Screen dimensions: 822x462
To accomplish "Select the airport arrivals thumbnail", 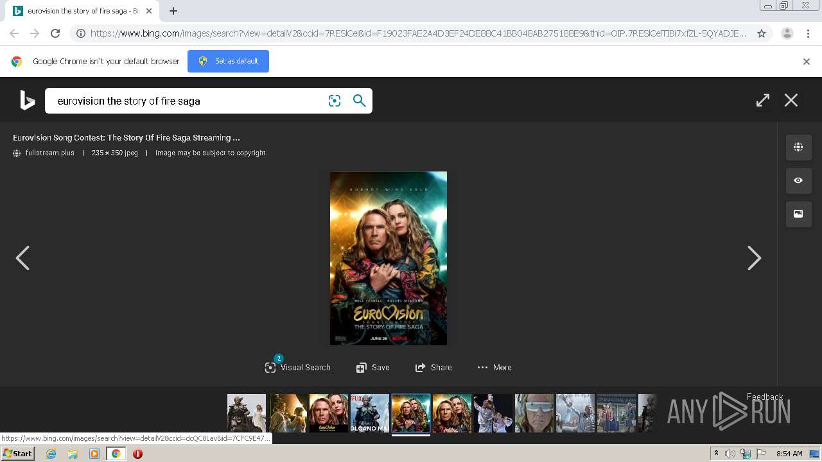I will click(616, 413).
